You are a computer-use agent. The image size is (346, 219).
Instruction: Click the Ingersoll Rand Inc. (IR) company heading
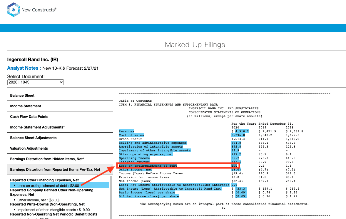(x=33, y=60)
